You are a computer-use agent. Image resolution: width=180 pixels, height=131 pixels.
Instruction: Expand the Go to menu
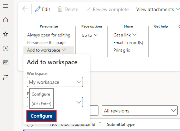click(89, 35)
